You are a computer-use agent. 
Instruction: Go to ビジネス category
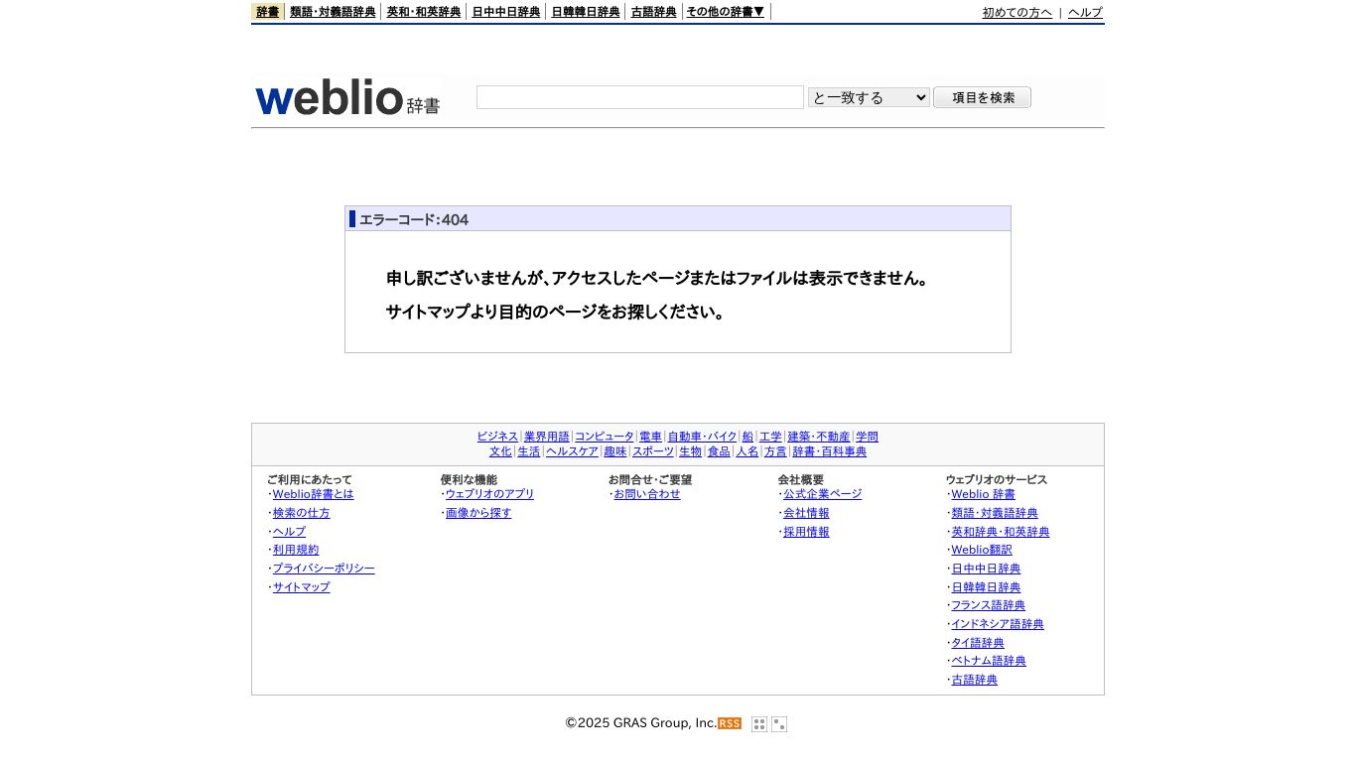[497, 437]
